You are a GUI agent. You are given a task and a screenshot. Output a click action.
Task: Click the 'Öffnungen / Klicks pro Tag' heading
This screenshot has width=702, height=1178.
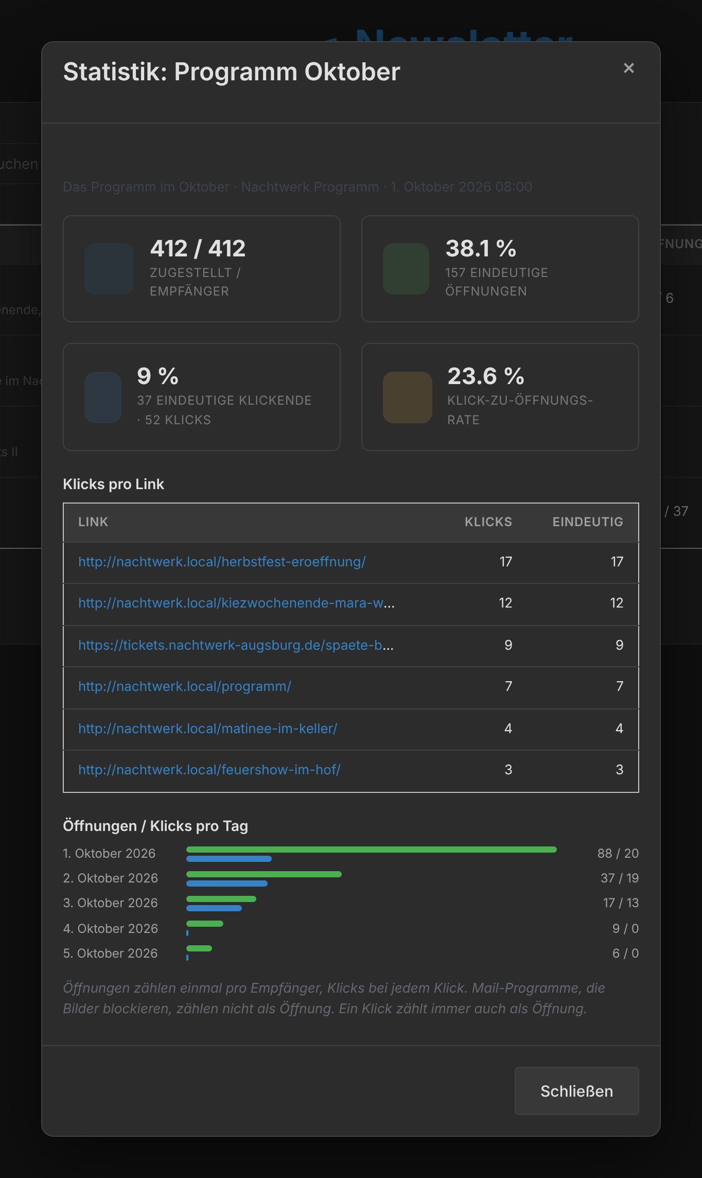click(x=155, y=826)
